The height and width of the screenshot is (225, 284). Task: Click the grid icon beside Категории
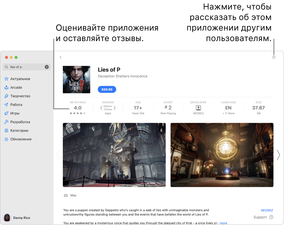pyautogui.click(x=6, y=131)
